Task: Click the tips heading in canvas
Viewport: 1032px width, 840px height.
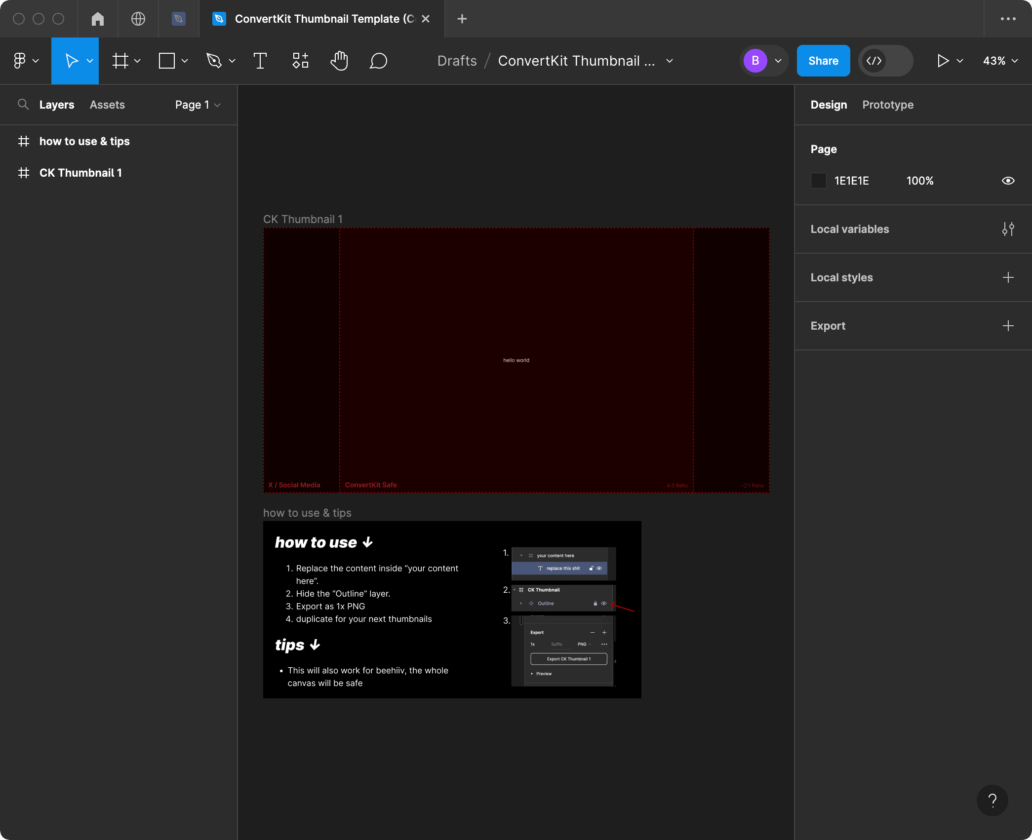Action: [x=298, y=645]
